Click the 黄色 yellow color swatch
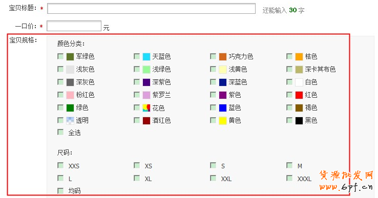378x198 pixels. coord(222,120)
